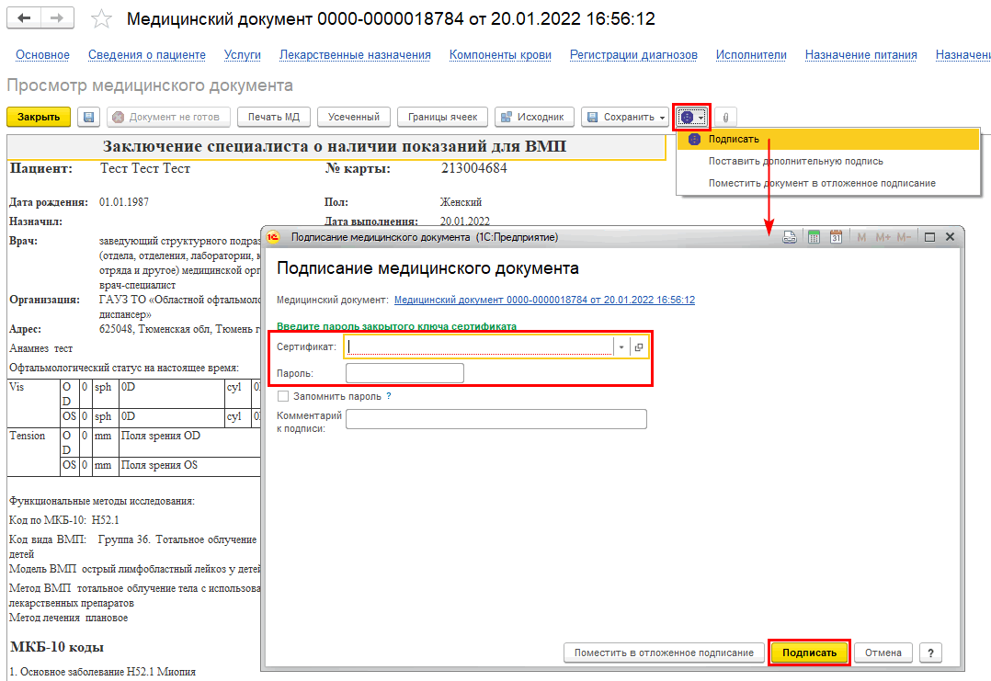The width and height of the screenshot is (991, 681).
Task: Open the Медицинский документ hyperlink in dialog
Action: point(544,300)
